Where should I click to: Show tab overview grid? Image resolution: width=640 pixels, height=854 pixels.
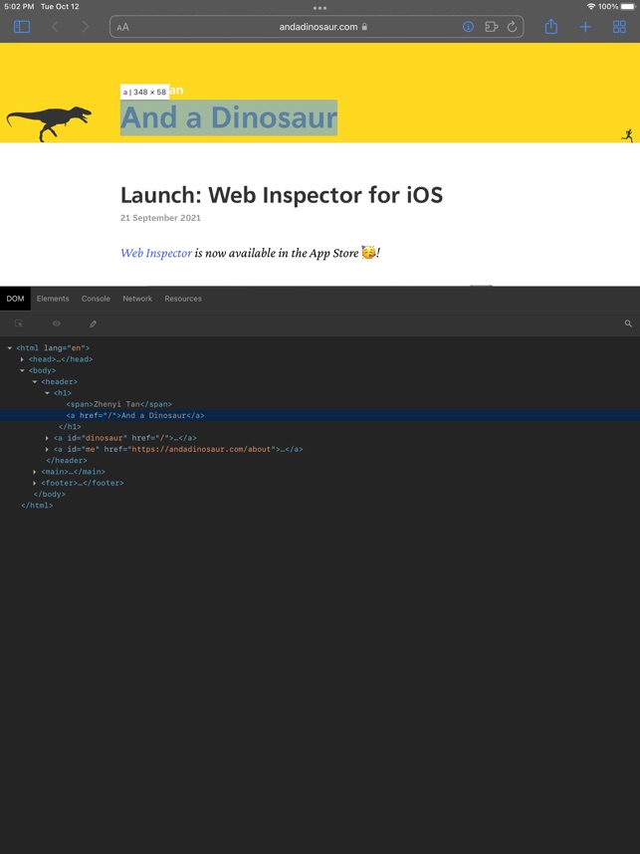[619, 27]
